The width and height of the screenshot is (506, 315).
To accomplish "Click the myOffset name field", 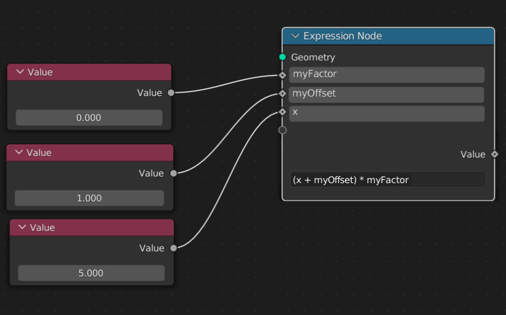I will [386, 94].
